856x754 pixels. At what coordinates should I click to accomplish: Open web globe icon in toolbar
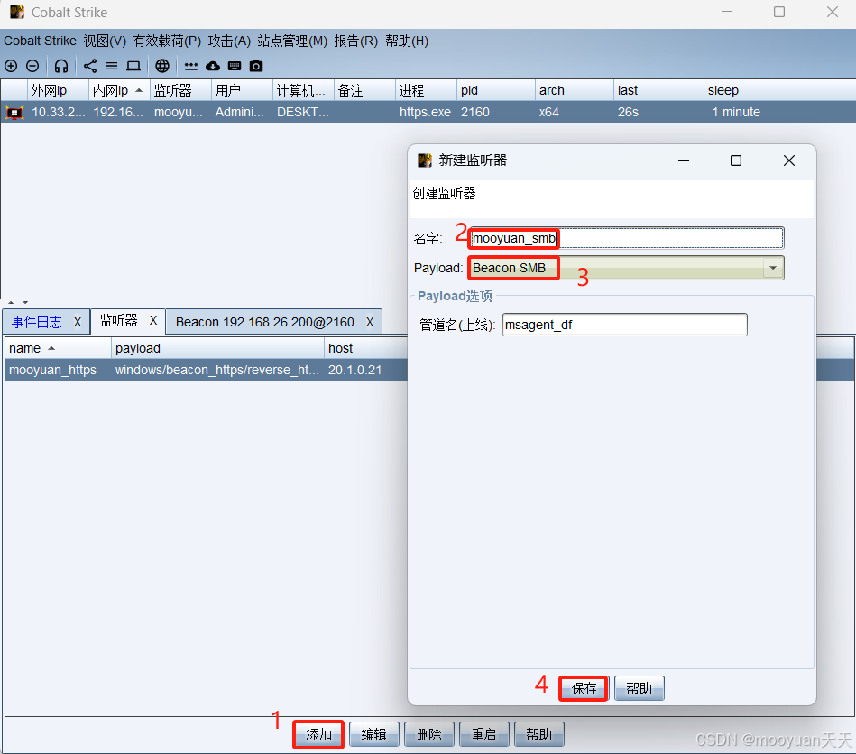coord(162,66)
